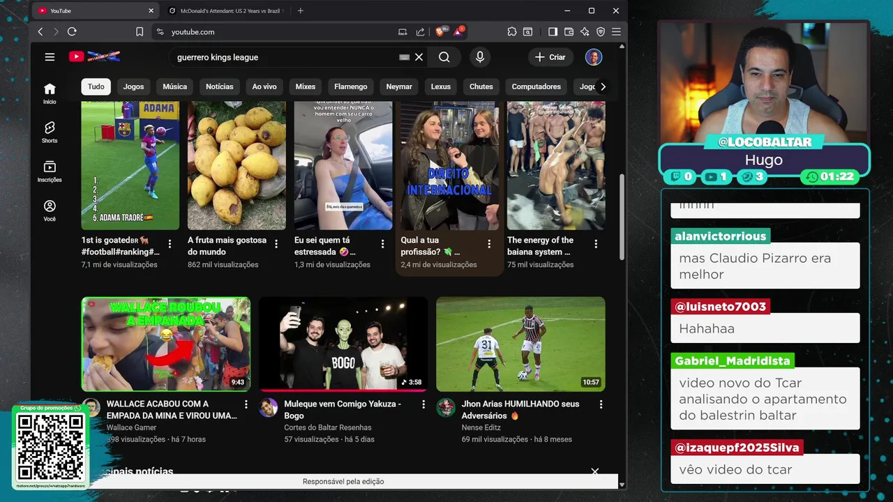Click the share icon in the address bar
Image resolution: width=893 pixels, height=502 pixels.
click(x=420, y=31)
